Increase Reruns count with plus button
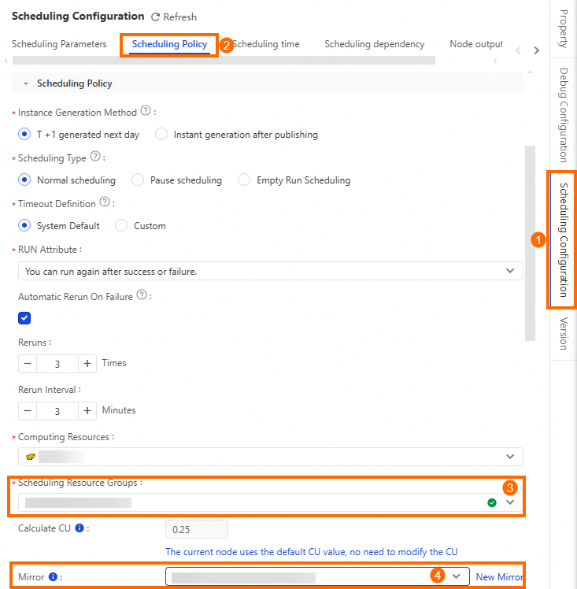This screenshot has height=589, width=577. click(x=87, y=364)
